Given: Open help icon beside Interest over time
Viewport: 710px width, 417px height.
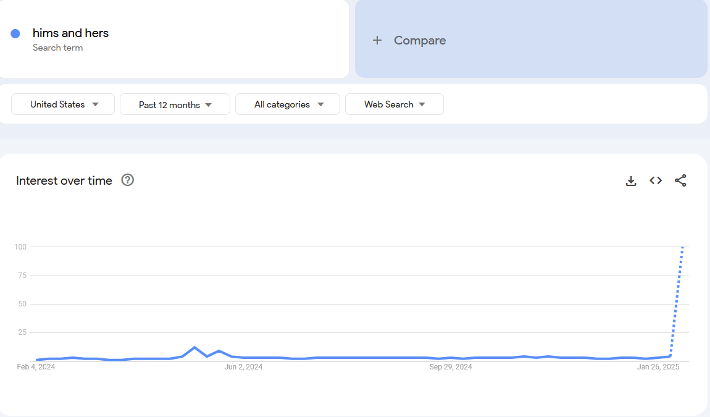Looking at the screenshot, I should coord(128,180).
